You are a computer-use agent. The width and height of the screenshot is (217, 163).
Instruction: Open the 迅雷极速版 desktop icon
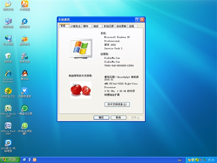(25, 91)
